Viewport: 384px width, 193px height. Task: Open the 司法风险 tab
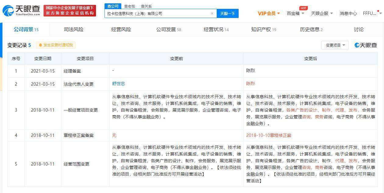pyautogui.click(x=73, y=30)
